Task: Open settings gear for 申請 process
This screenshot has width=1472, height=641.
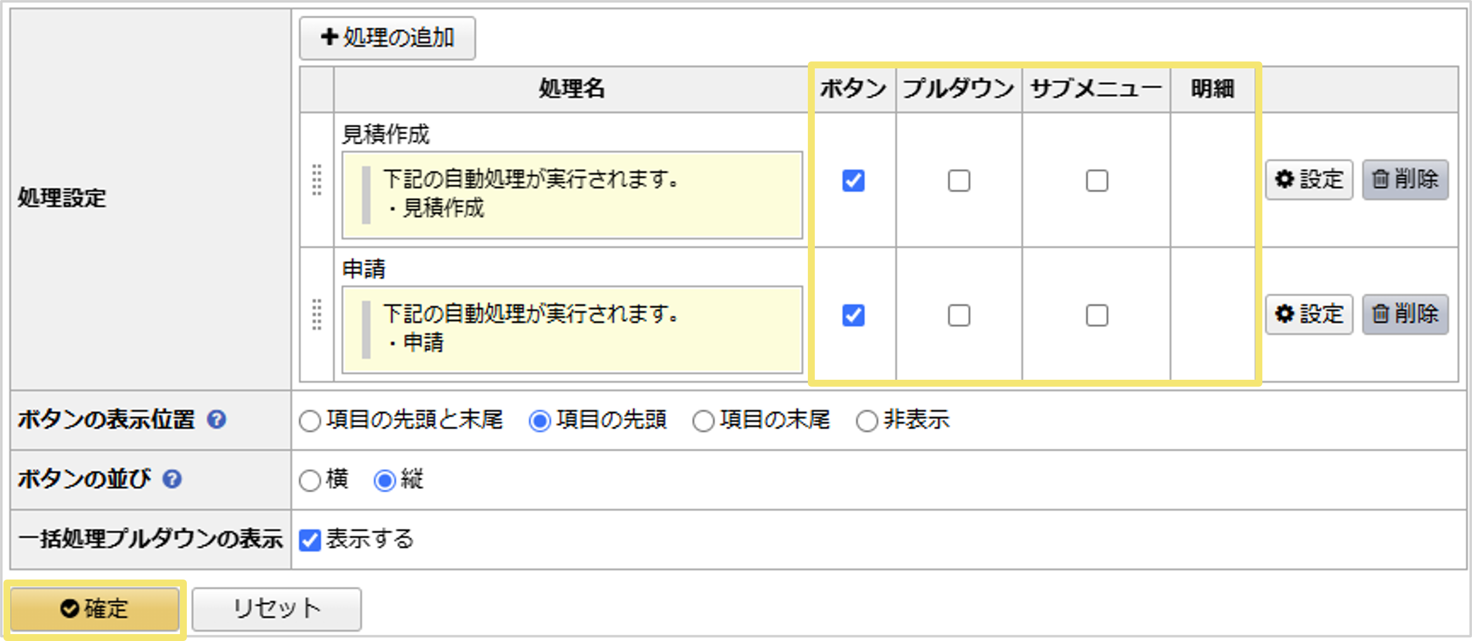Action: (x=1307, y=314)
